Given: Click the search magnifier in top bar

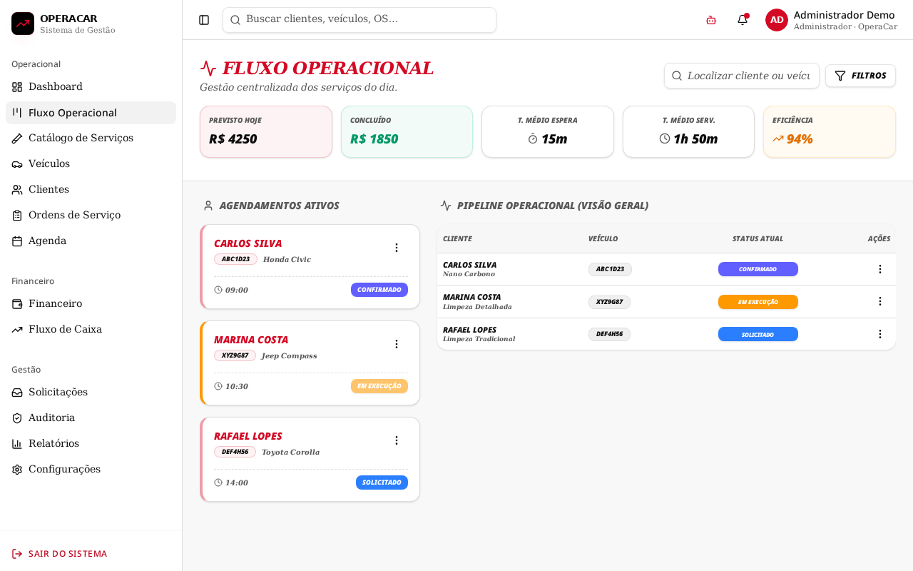Looking at the screenshot, I should 235,20.
